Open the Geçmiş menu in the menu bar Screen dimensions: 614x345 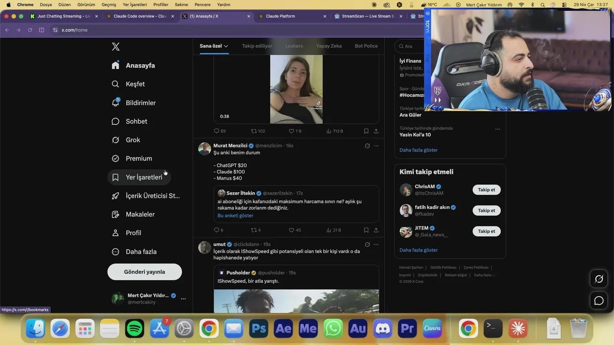coord(109,4)
